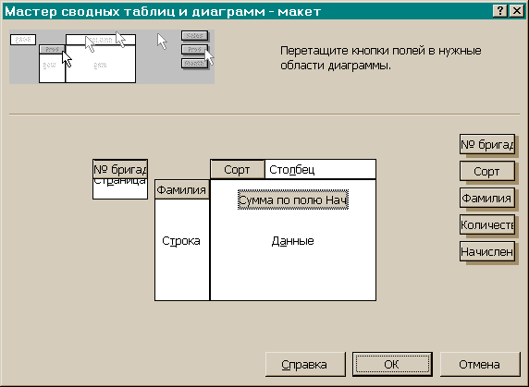Close the wizard dialog with the X
Screen dimensions: 529x387
[517, 11]
